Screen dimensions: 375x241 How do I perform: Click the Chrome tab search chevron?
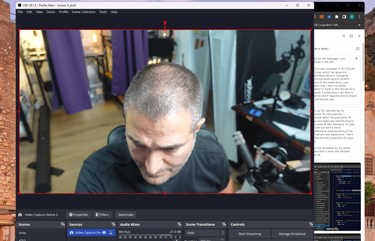point(326,5)
